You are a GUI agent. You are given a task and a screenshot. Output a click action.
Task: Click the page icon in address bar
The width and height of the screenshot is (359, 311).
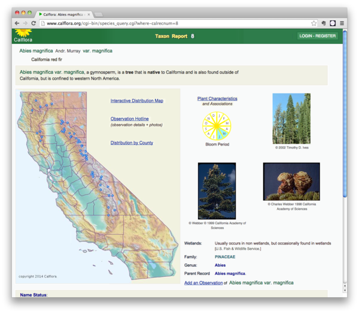tap(43, 23)
